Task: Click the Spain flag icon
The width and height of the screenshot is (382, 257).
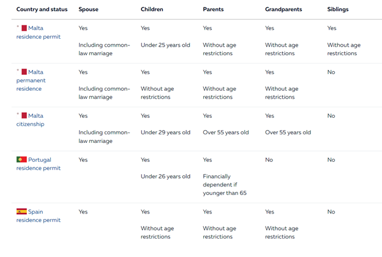Action: 21,212
